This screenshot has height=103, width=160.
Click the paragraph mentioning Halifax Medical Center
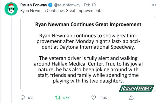pyautogui.click(x=88, y=70)
